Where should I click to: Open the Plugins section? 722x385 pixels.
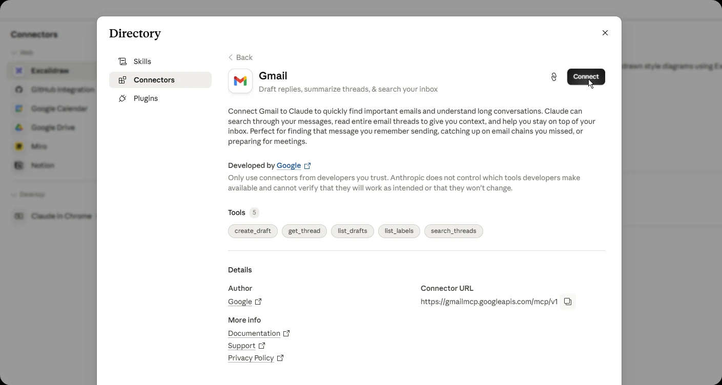[x=160, y=98]
